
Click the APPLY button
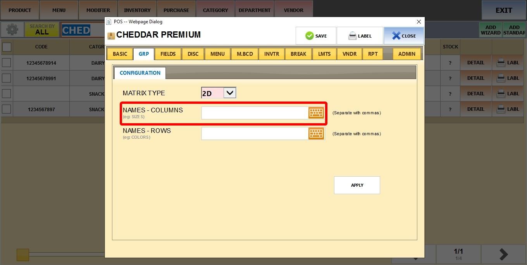click(x=357, y=185)
